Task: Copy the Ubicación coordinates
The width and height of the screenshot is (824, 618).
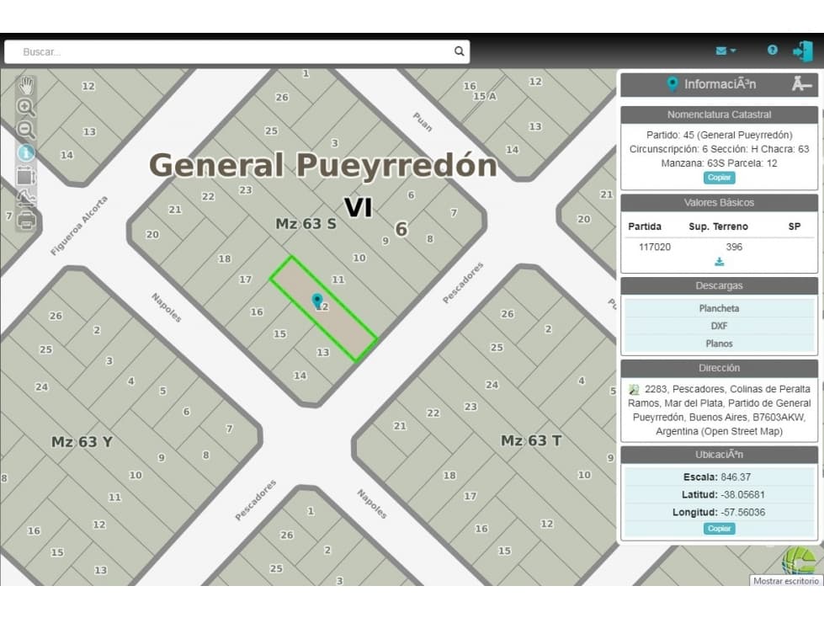Action: point(719,529)
